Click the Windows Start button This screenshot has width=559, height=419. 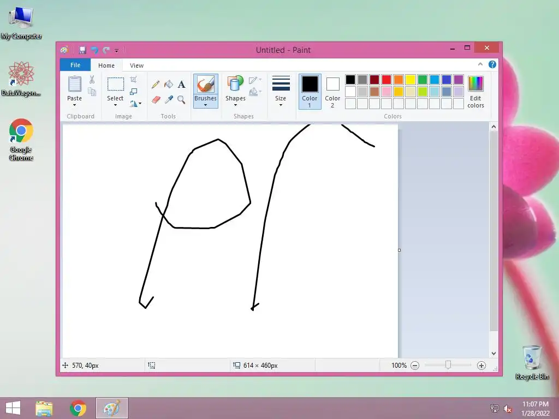13,408
